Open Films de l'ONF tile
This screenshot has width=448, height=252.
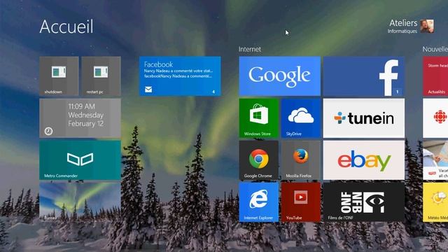point(364,202)
